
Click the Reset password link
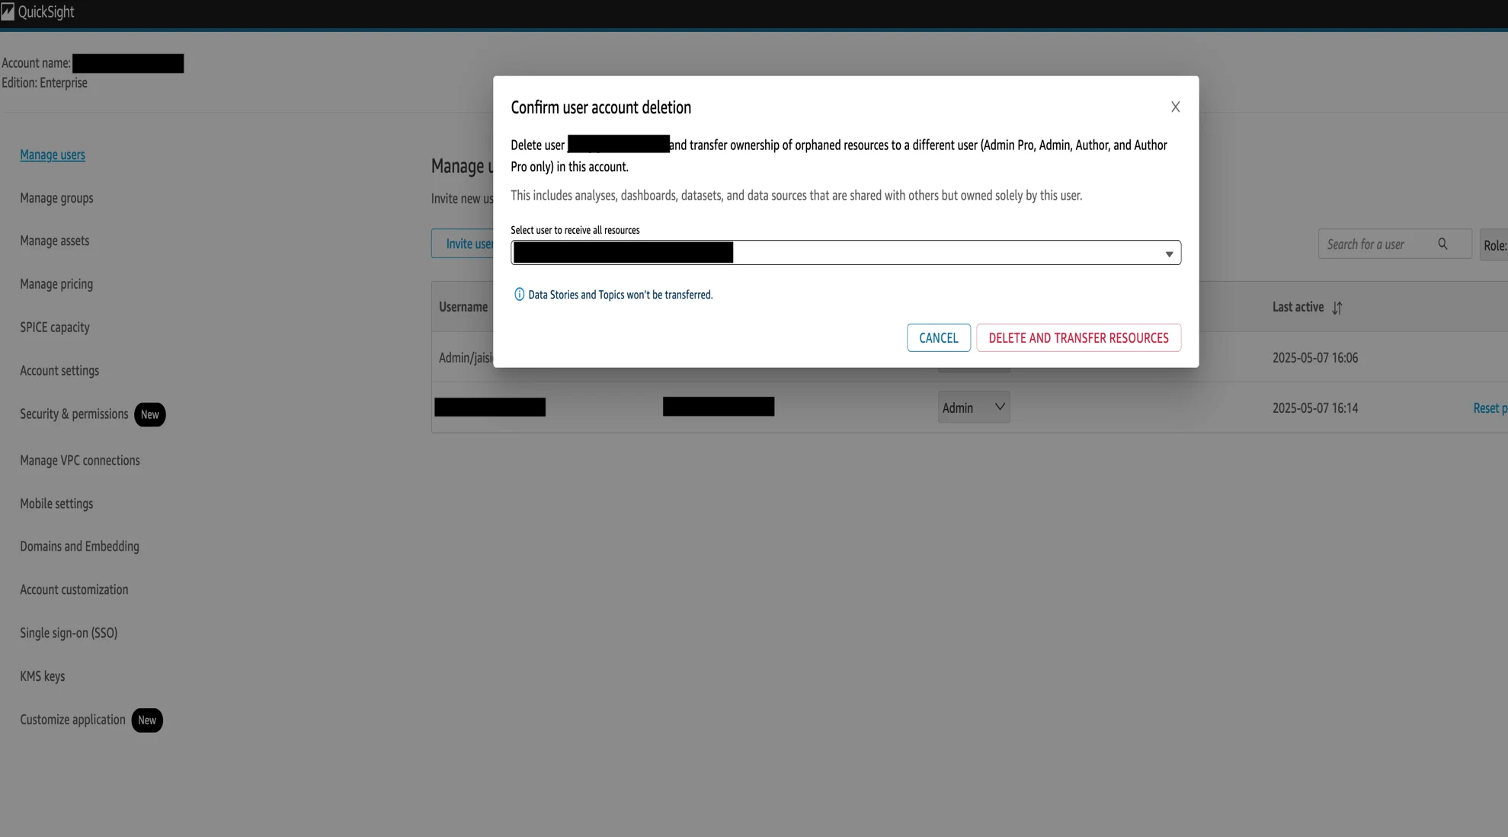coord(1490,408)
